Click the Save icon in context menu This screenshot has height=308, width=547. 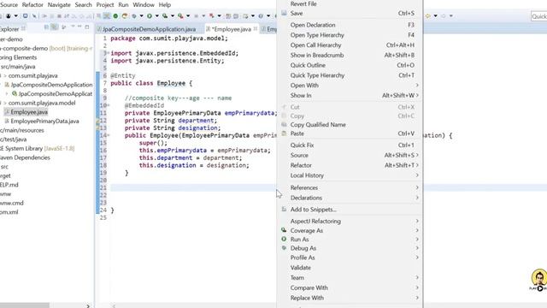pyautogui.click(x=284, y=13)
